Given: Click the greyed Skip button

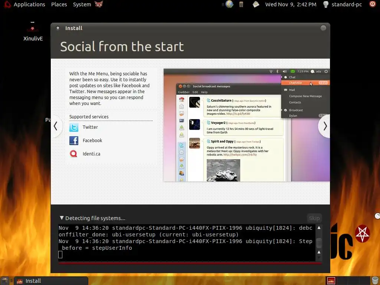Looking at the screenshot, I should tap(314, 218).
